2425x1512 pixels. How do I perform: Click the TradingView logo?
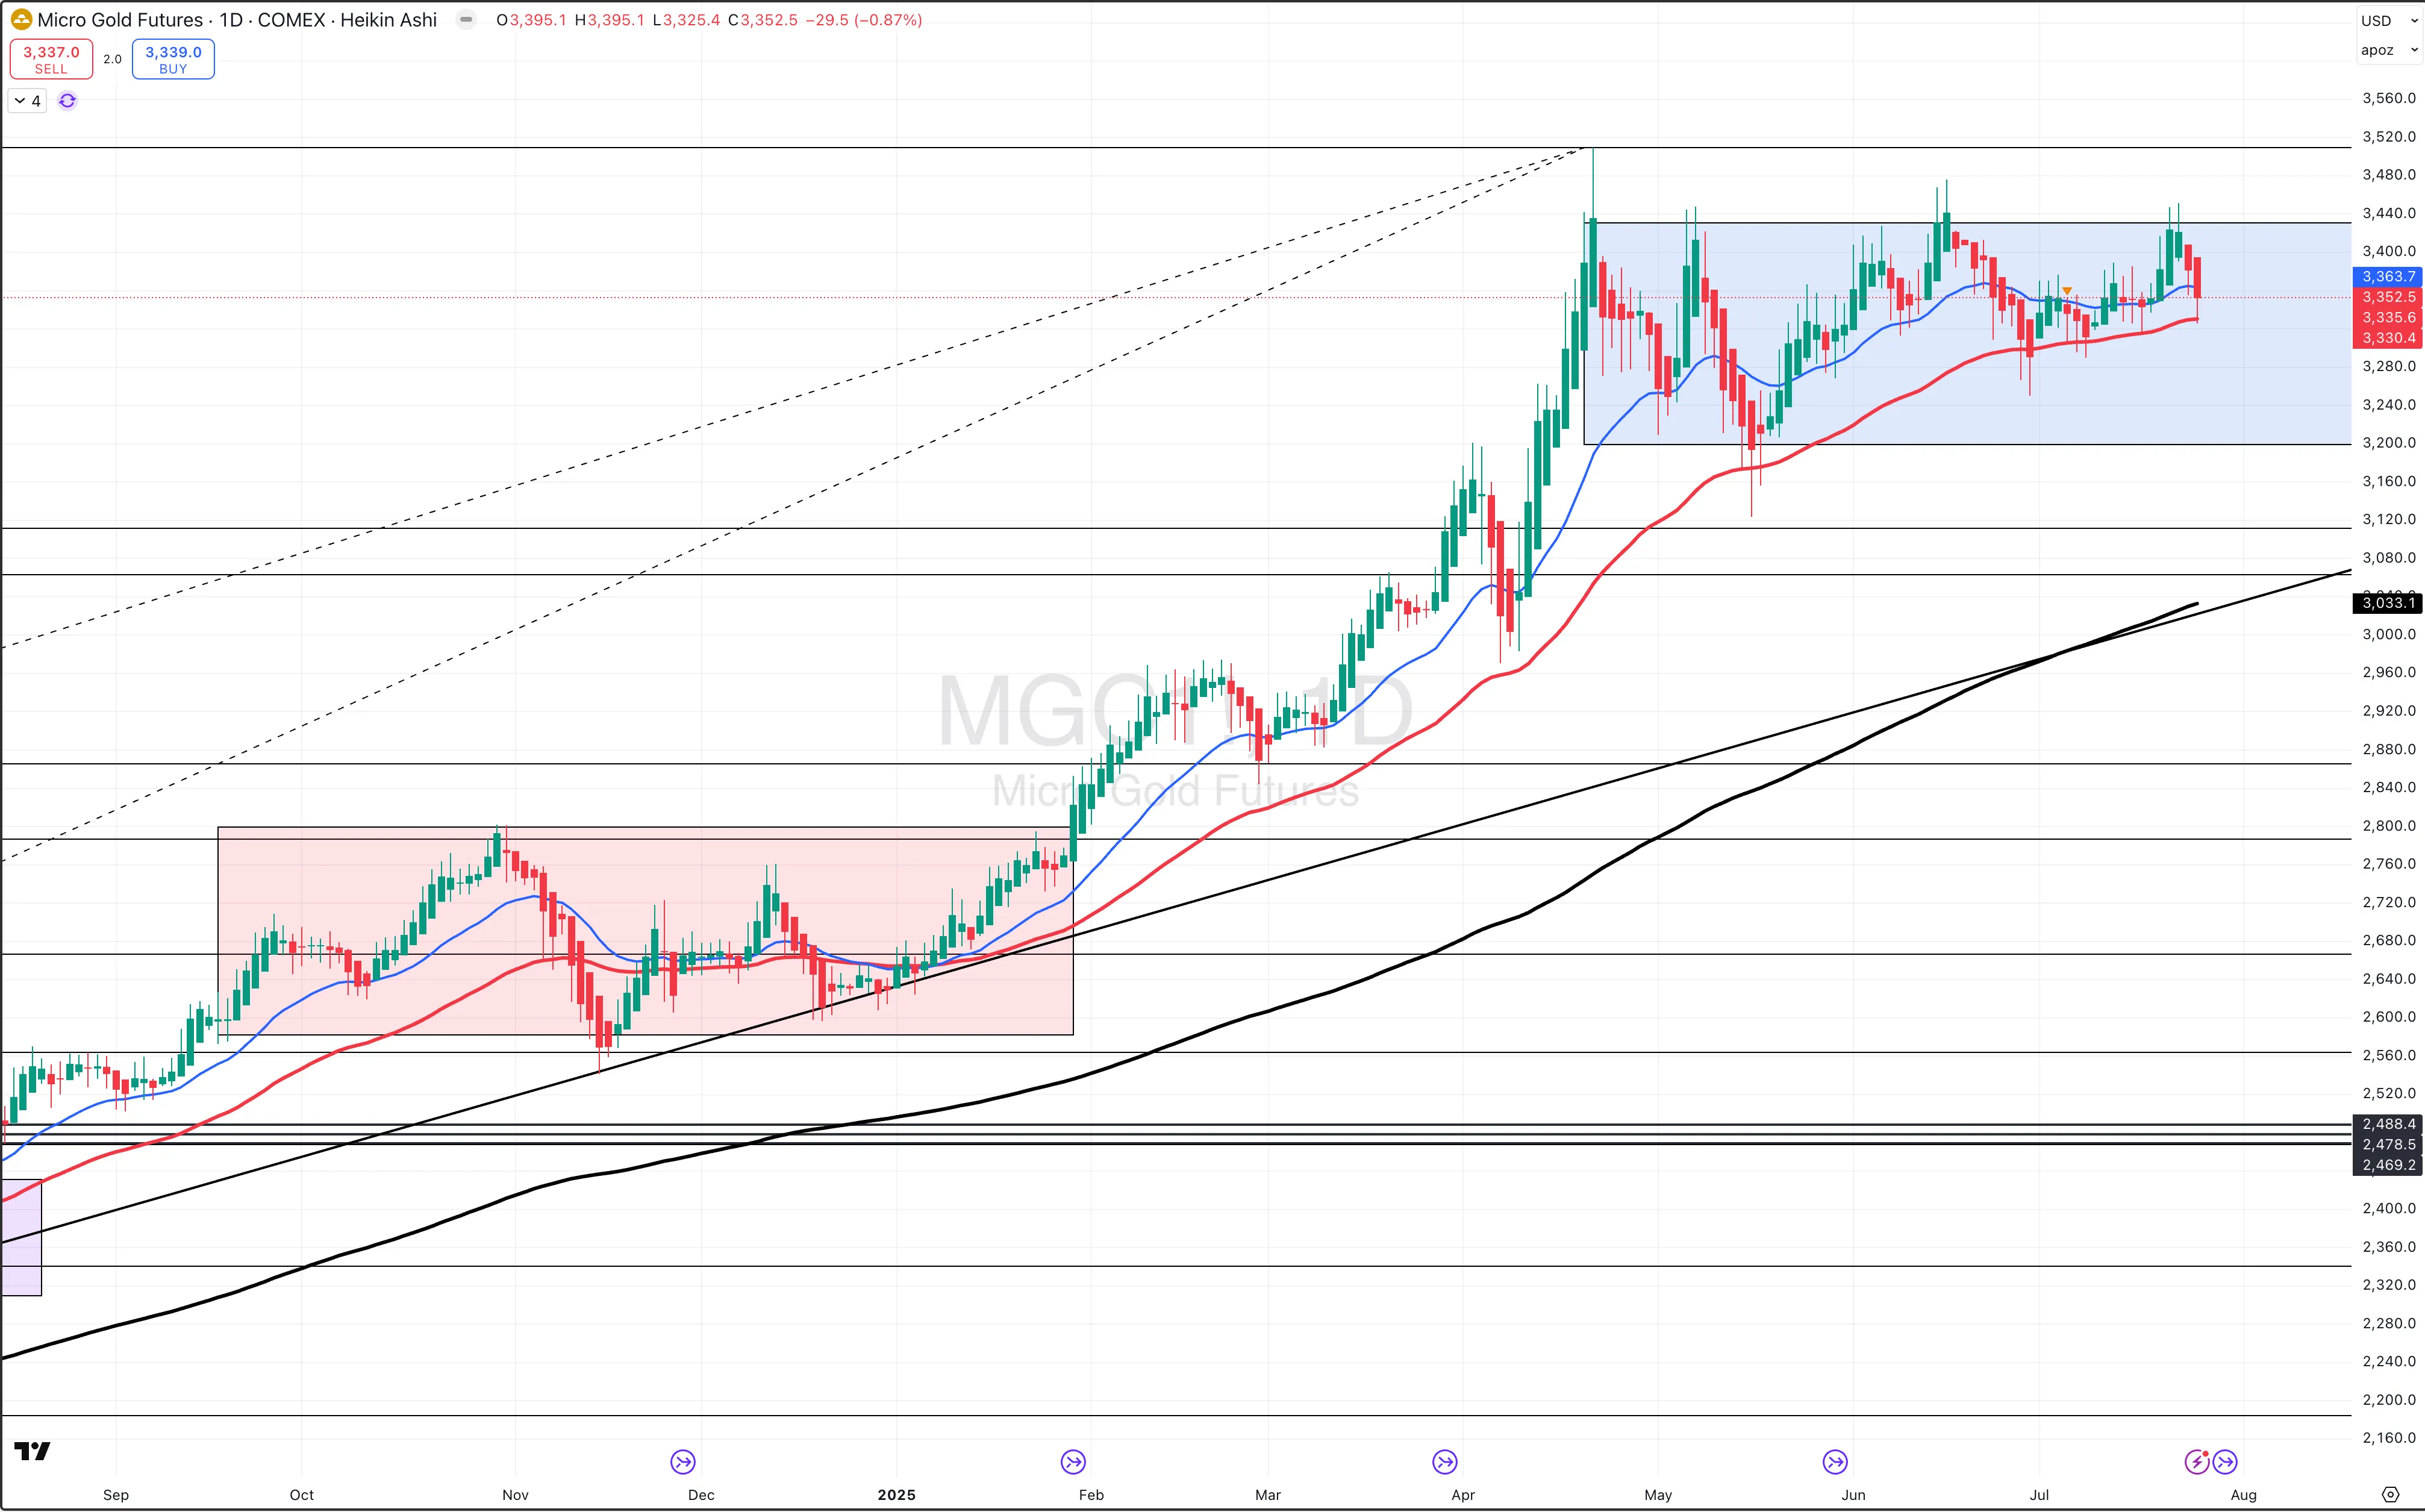[32, 1451]
